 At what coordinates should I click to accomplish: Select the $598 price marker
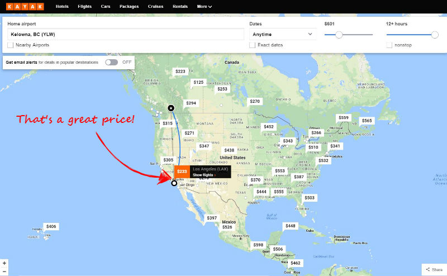258,245
